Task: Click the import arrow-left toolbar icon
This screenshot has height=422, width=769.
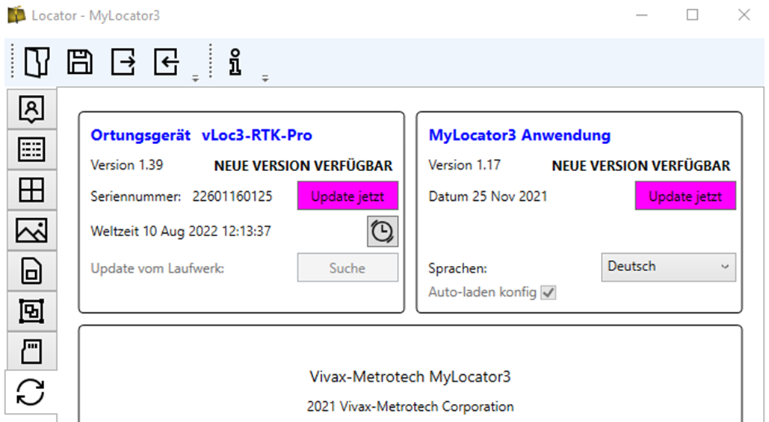Action: point(166,62)
